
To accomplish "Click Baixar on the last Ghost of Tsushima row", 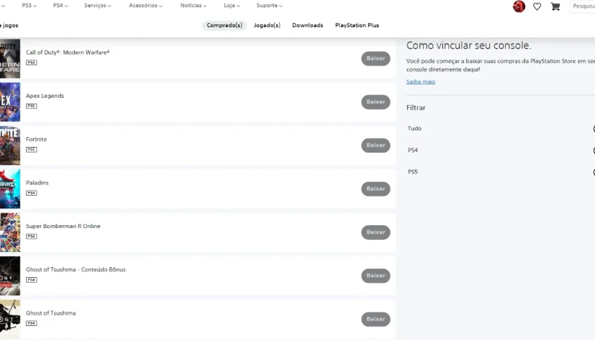I will click(x=376, y=319).
